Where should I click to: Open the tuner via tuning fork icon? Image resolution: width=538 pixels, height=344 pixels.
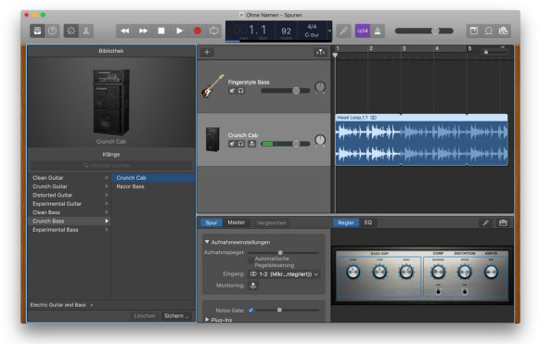point(343,31)
